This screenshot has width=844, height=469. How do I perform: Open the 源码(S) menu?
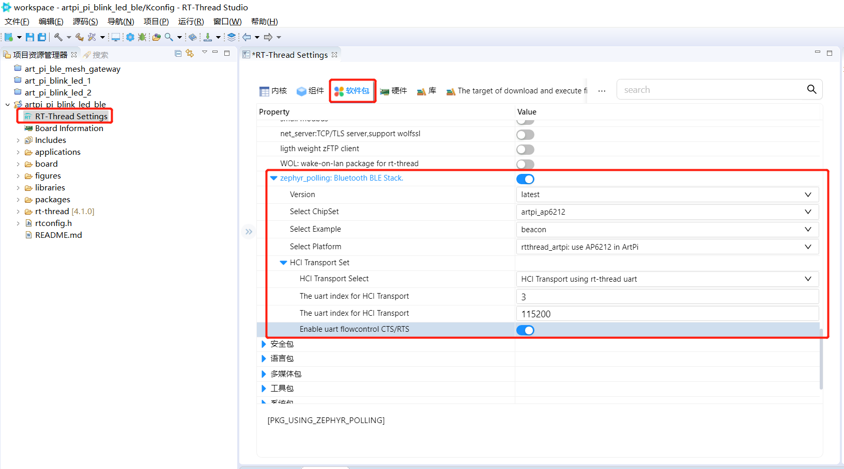tap(85, 21)
